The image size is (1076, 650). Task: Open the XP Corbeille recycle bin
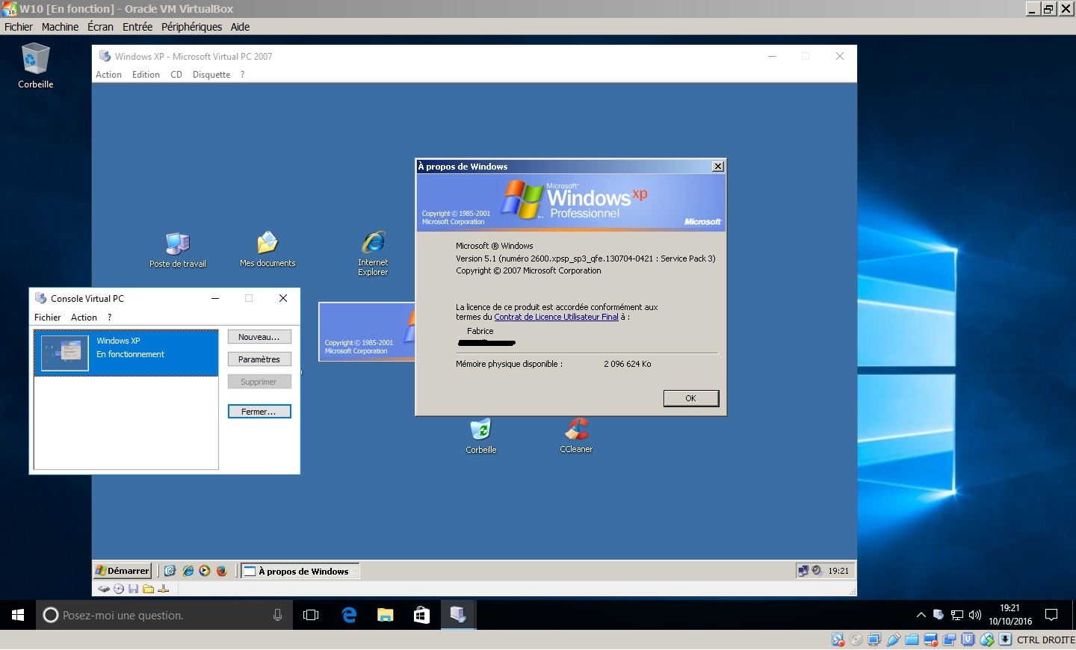481,431
